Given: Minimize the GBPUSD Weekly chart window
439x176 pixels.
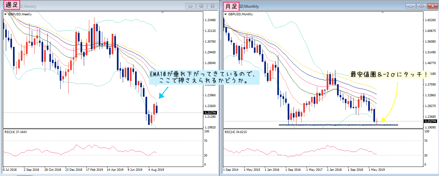Looking at the screenshot, I should click(x=191, y=6).
